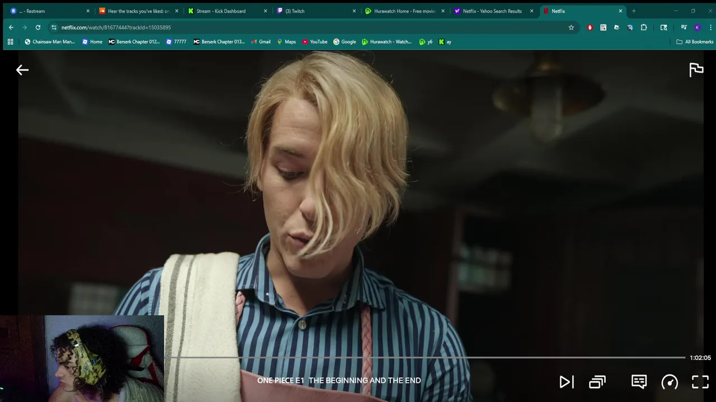Open playback speed control
This screenshot has height=402, width=716.
tap(670, 382)
